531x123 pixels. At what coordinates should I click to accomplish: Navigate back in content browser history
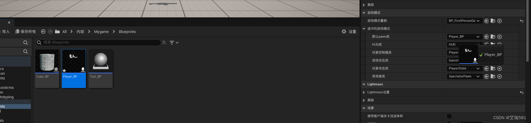pos(43,31)
